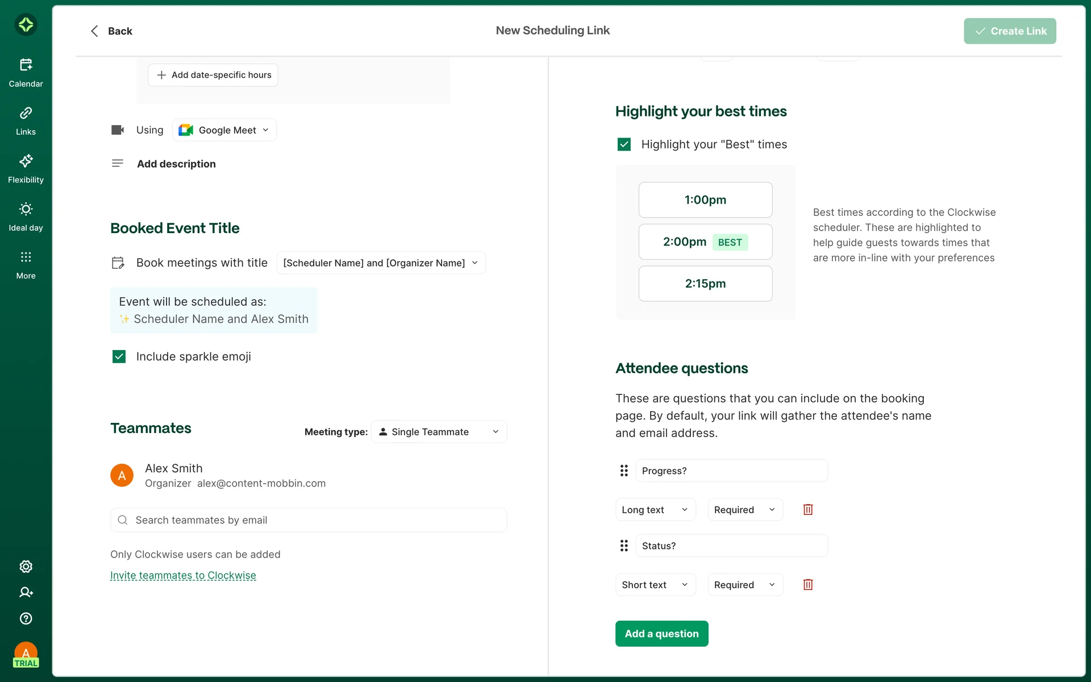Go to Calendar in the sidebar
Screen dimensions: 1091x682
(26, 73)
